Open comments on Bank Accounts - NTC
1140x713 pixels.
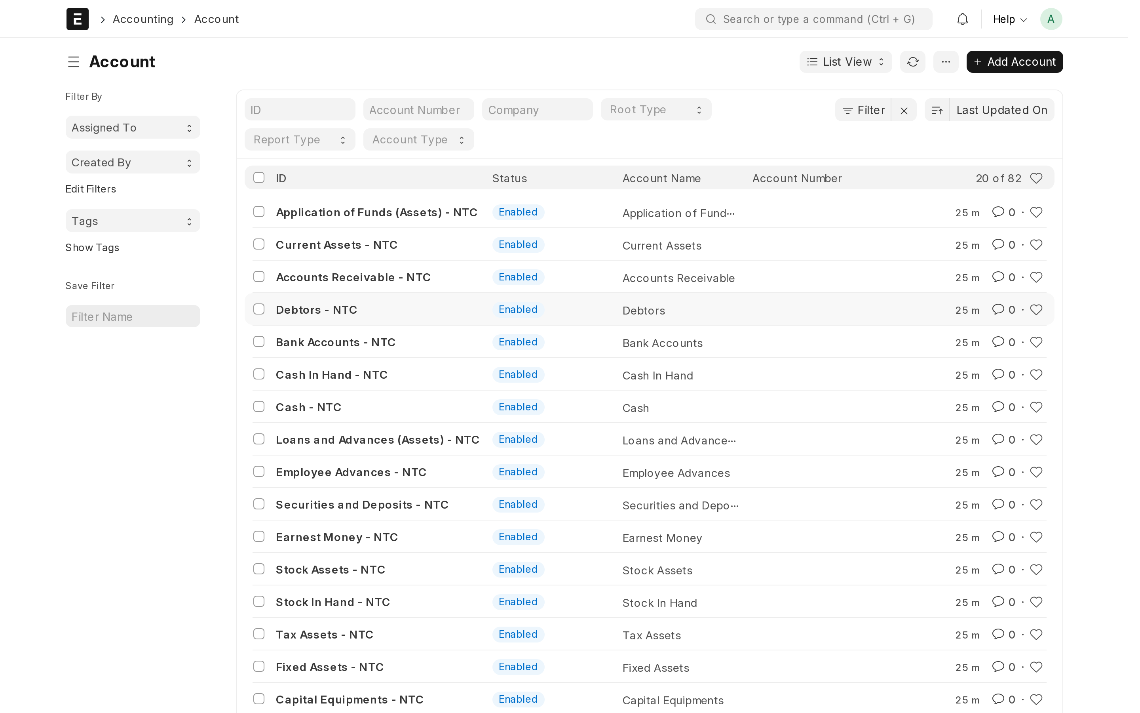(x=1003, y=342)
